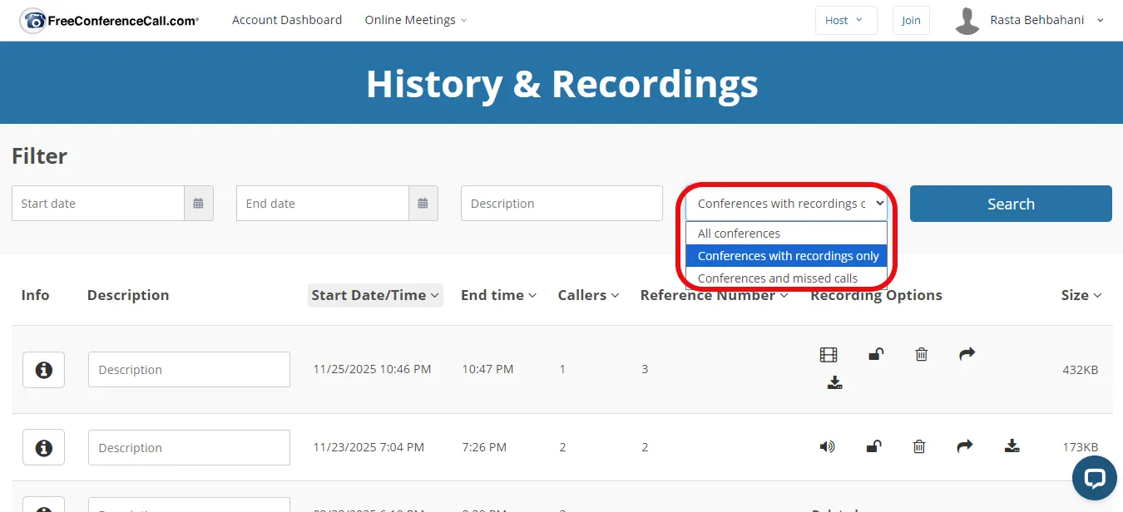Toggle lock on the 11/25/2025 recording
The width and height of the screenshot is (1123, 512).
(875, 355)
